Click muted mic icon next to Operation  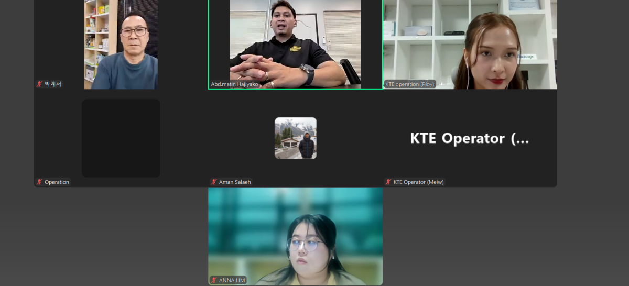39,182
